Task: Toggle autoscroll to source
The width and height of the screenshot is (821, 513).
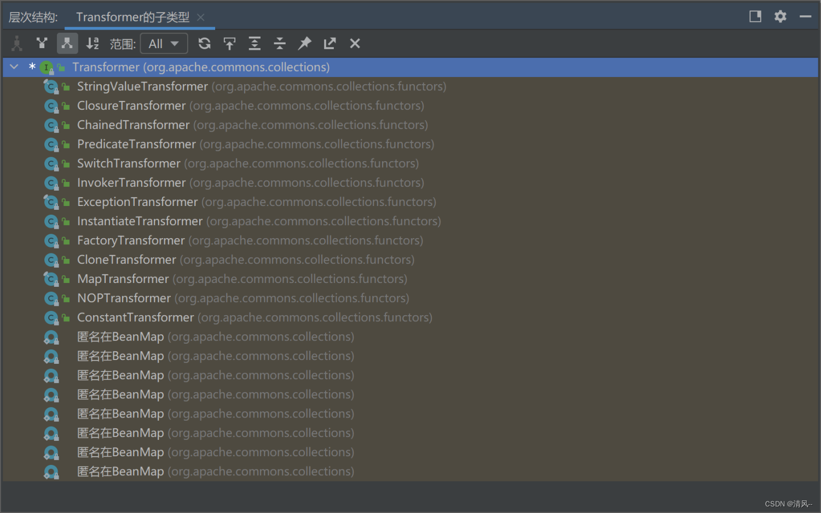Action: [x=229, y=43]
